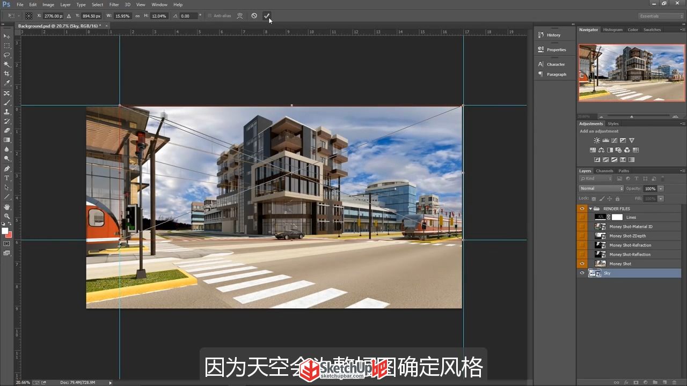Switch to the Channels tab
This screenshot has height=386, width=687.
point(604,171)
